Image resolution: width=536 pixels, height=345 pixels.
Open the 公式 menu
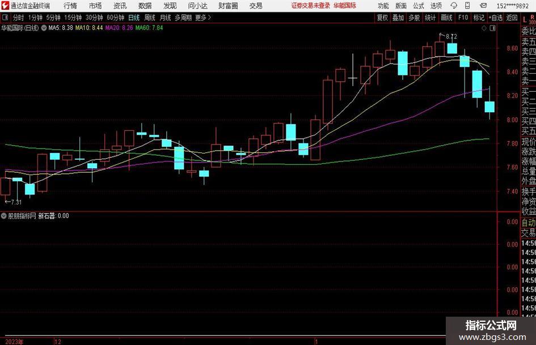pyautogui.click(x=419, y=6)
